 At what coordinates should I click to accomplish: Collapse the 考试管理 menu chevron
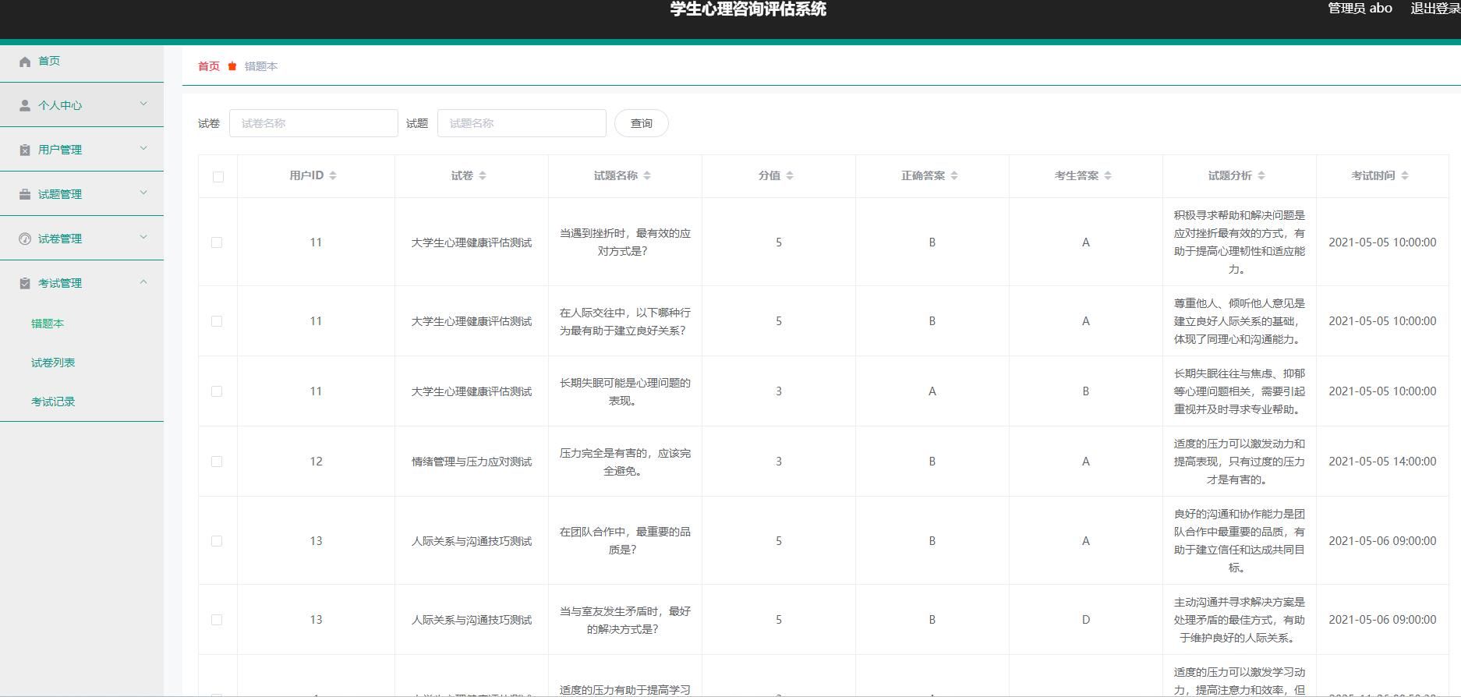(x=143, y=282)
